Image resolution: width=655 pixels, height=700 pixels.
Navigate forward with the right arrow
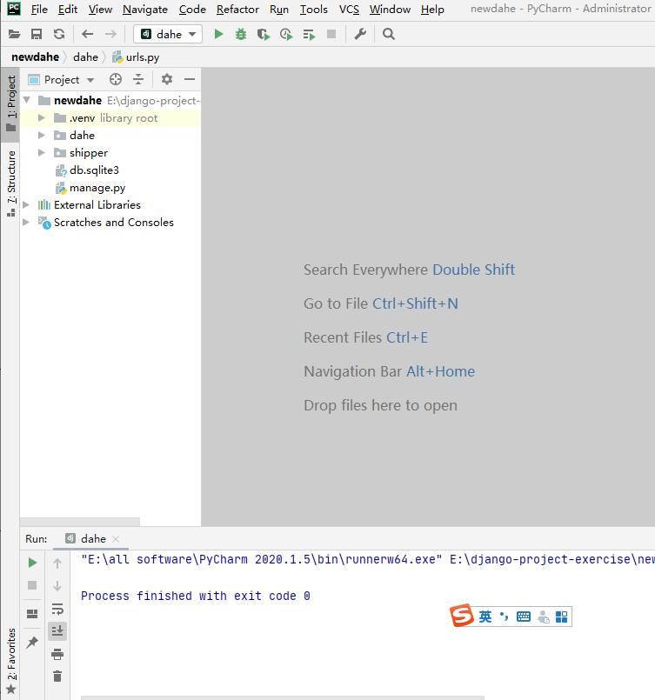110,35
